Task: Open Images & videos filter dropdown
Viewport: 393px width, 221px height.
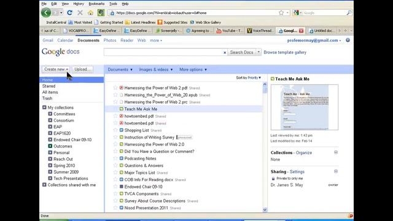Action: (156, 69)
